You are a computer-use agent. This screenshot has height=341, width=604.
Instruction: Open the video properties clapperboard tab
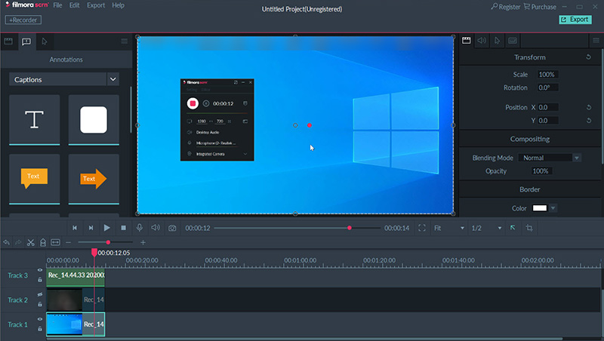click(466, 41)
